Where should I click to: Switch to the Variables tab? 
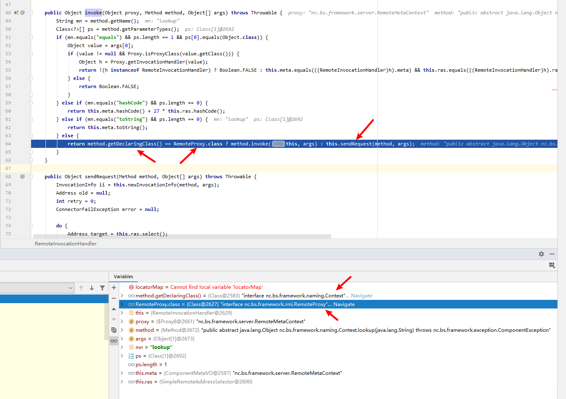point(123,277)
